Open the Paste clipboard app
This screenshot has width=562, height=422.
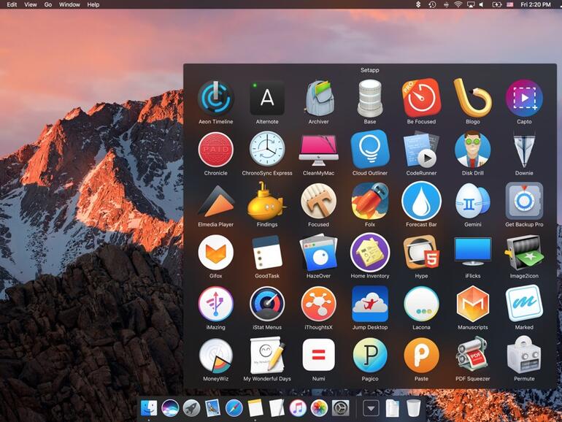click(x=422, y=356)
